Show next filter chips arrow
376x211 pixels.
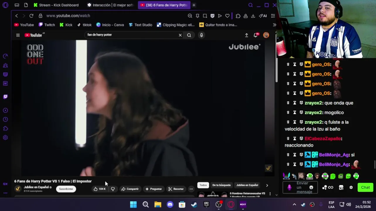click(267, 185)
